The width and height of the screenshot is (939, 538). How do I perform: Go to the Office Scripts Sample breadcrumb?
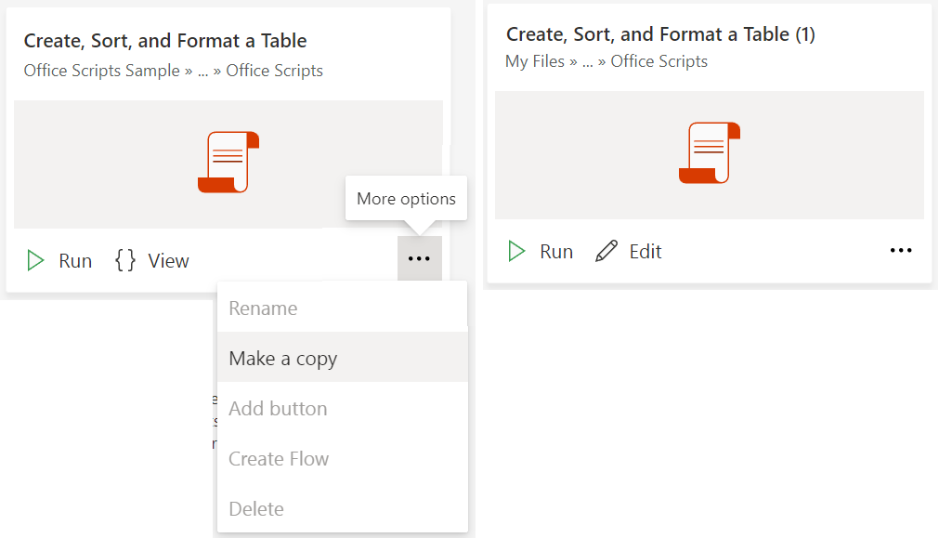[101, 71]
